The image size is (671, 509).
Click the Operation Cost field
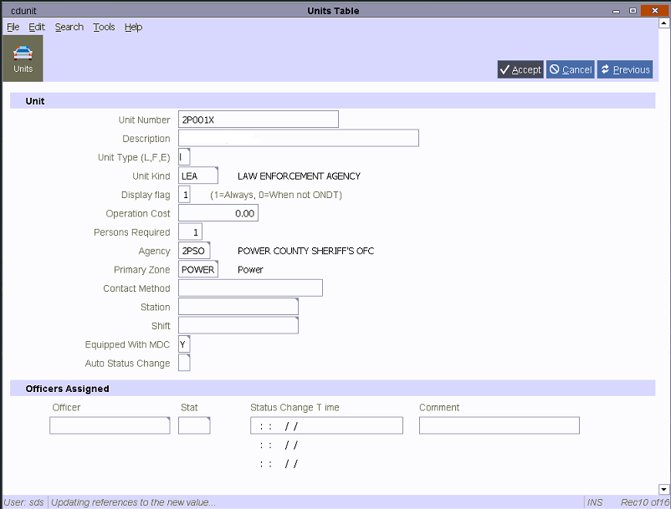point(218,213)
